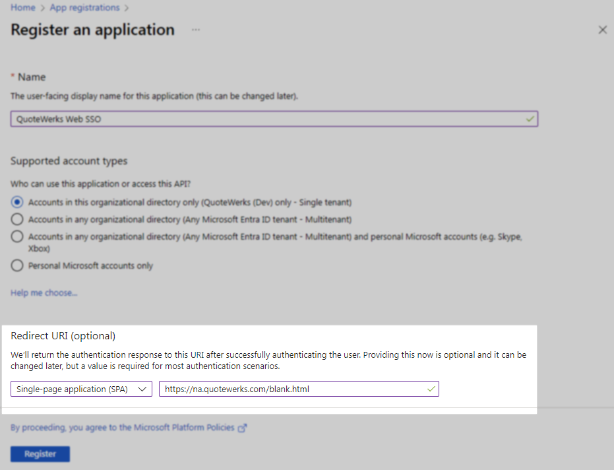The image size is (614, 470).
Task: Close the Register an application pane
Action: tap(602, 30)
